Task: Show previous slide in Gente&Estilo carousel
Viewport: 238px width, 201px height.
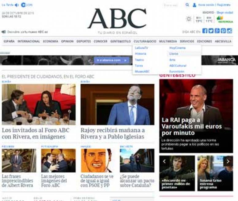Action: click(x=164, y=161)
